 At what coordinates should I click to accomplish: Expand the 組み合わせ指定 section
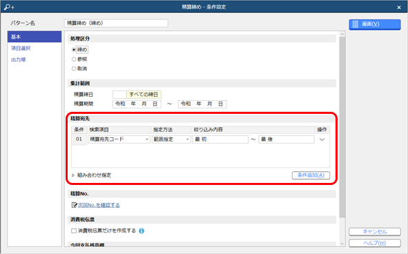73,175
